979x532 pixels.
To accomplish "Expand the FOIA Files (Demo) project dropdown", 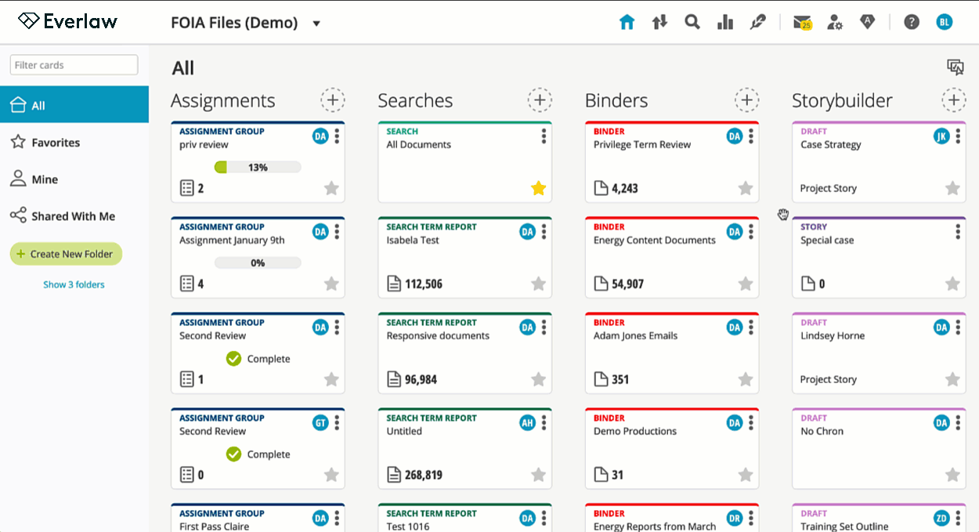I will (x=316, y=24).
